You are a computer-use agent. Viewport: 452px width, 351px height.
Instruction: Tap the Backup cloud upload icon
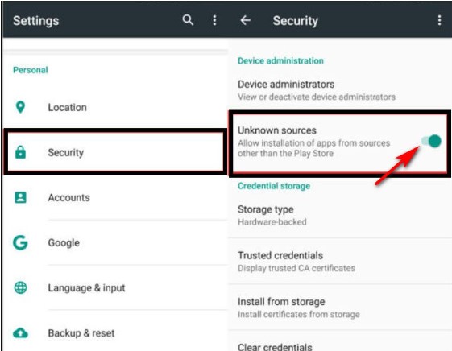coord(20,332)
